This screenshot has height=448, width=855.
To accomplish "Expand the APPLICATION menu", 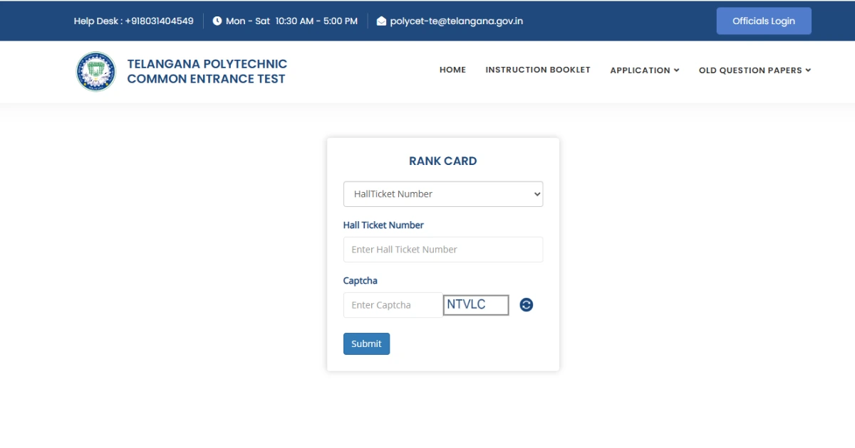I will [x=645, y=70].
